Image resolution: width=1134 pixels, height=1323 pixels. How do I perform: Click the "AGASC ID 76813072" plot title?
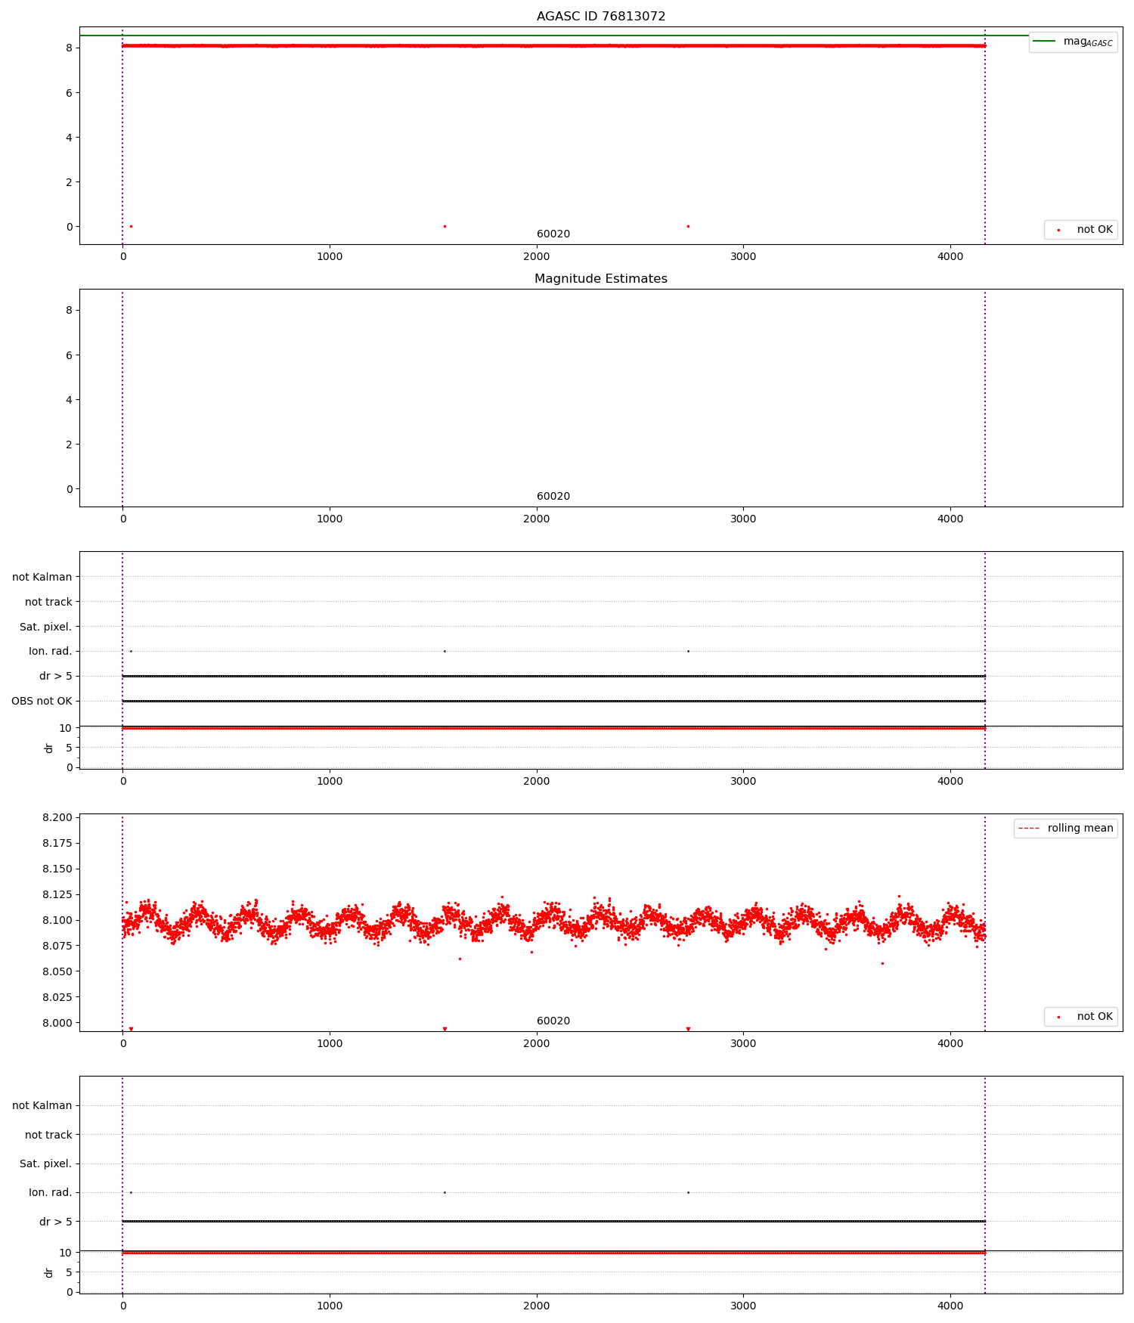601,17
